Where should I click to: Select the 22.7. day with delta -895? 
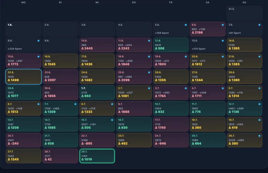[x=97, y=140]
